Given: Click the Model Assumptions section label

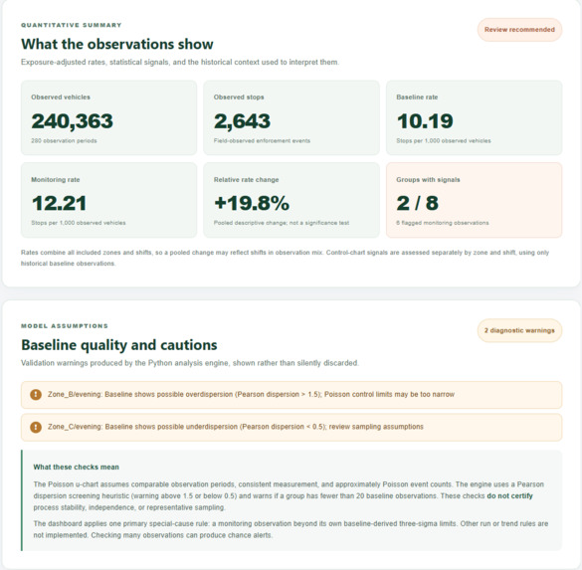Looking at the screenshot, I should [65, 326].
